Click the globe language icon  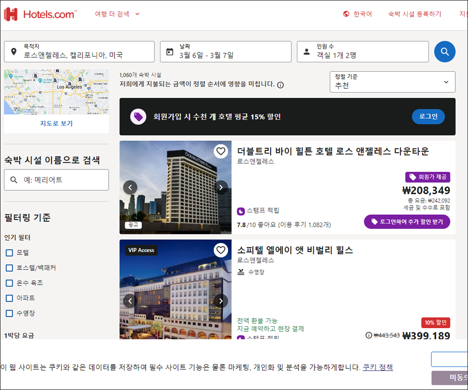[346, 14]
